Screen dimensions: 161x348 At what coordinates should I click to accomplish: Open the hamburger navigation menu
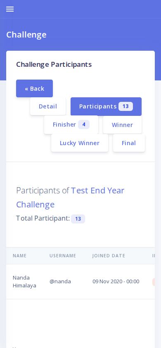pos(10,9)
